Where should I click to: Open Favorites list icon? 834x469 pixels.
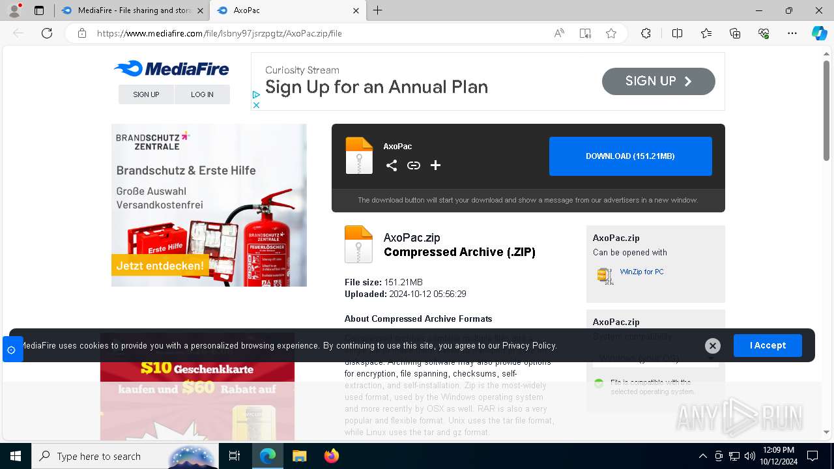click(706, 33)
